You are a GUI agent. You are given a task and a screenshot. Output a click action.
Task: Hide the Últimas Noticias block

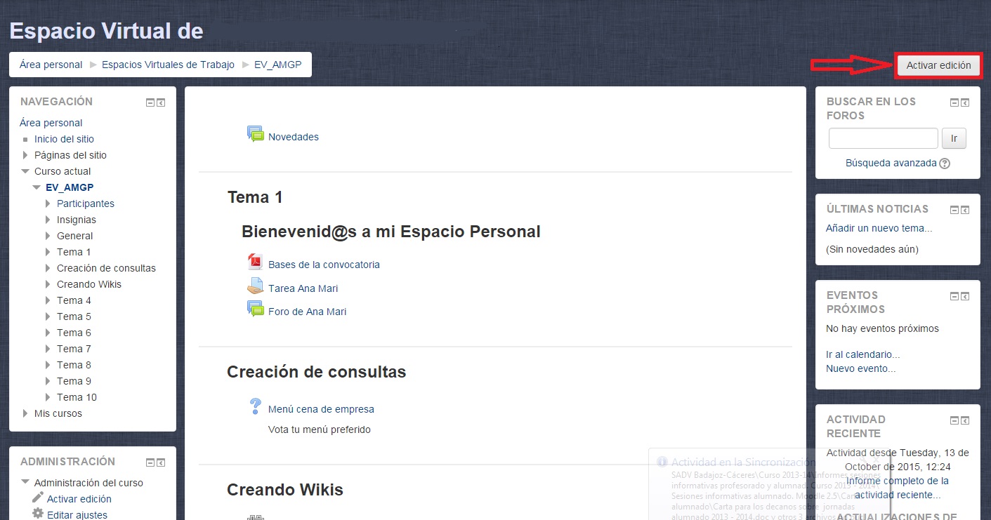(x=954, y=210)
